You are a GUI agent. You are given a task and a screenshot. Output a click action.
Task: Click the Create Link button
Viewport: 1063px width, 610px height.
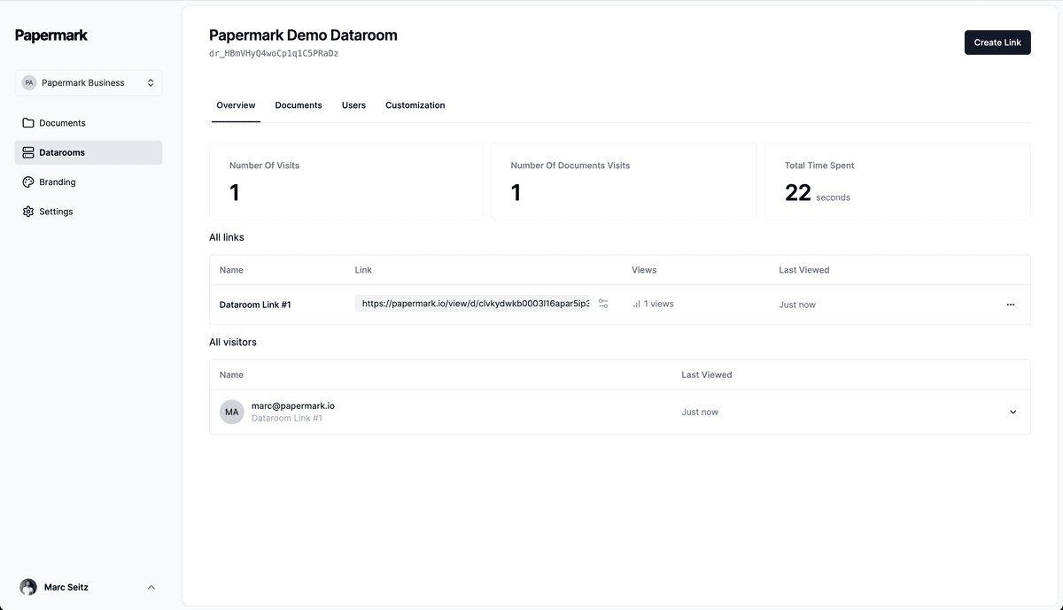pyautogui.click(x=997, y=42)
